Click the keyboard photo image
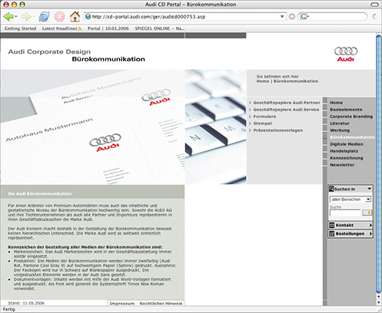382x313 pixels. (x=216, y=127)
